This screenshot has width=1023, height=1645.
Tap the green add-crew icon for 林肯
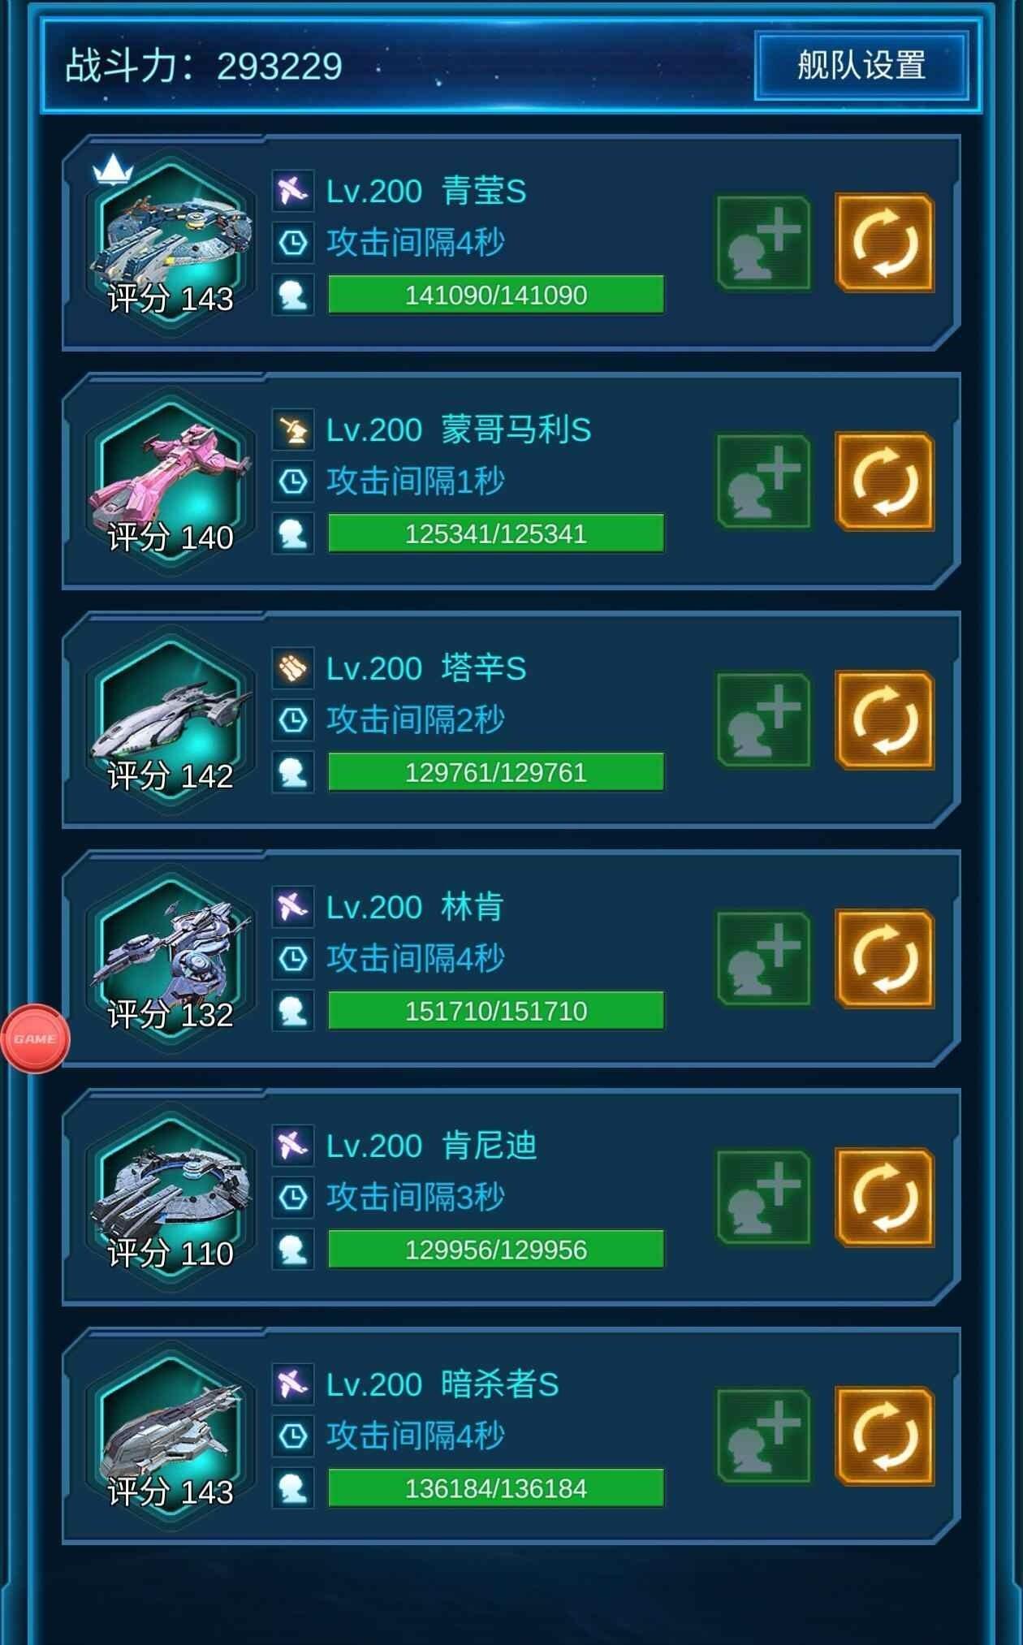763,959
